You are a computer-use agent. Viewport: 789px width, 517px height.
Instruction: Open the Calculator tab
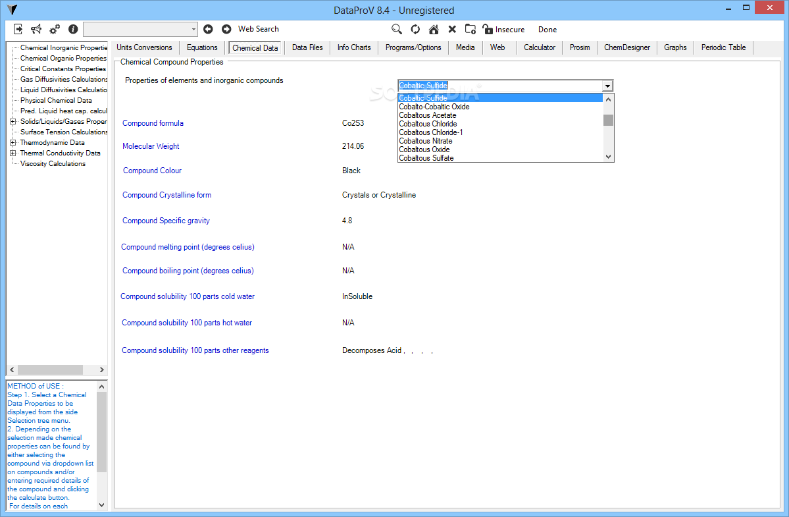pyautogui.click(x=540, y=47)
